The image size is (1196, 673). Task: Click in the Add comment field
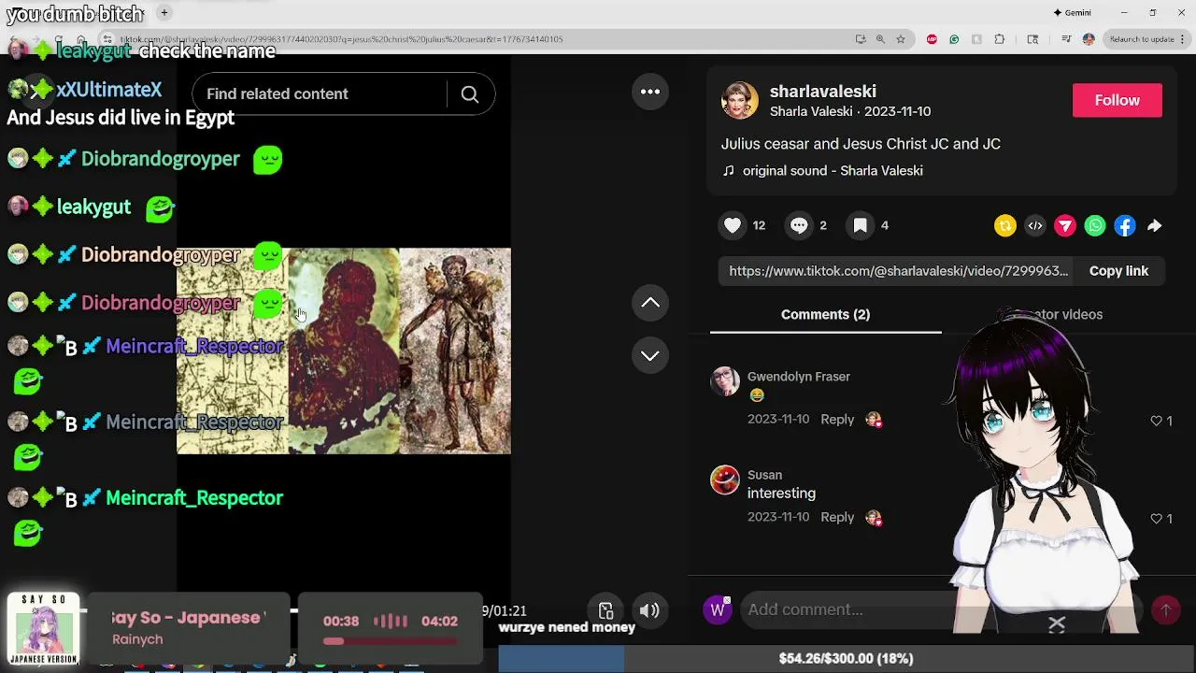click(939, 609)
